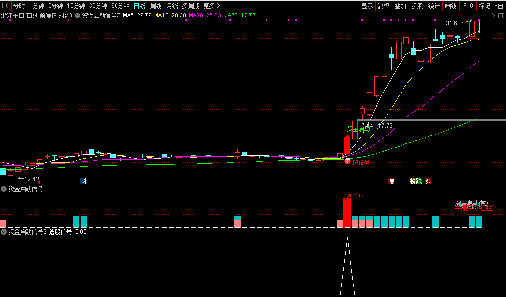Click the 资金启动 green label
Viewport: 506px width, 297px height.
click(358, 129)
